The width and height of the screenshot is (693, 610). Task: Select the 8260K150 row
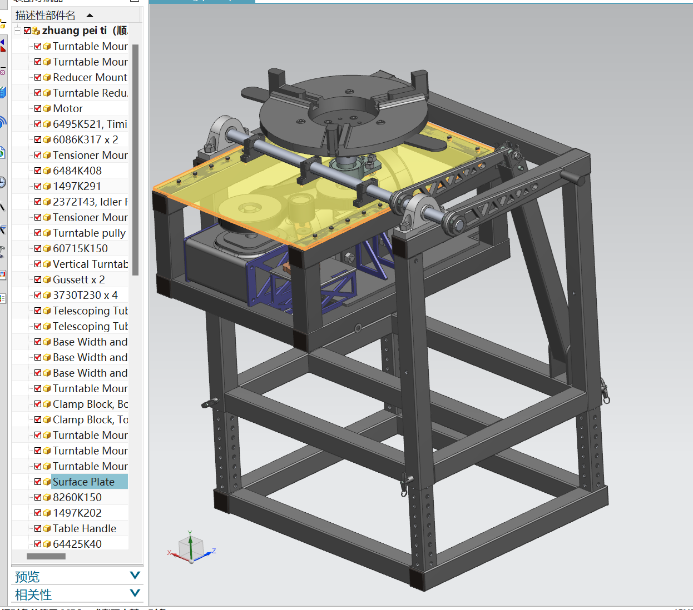(x=70, y=497)
